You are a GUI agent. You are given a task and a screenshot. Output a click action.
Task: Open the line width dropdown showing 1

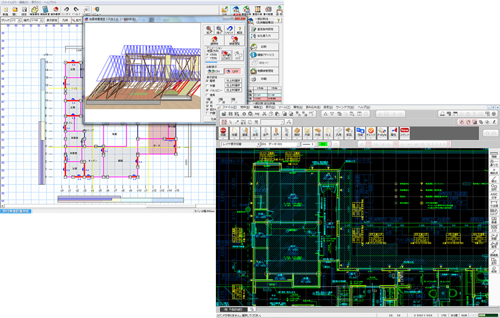coord(316,144)
